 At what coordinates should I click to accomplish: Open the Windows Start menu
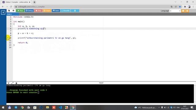click(x=3, y=107)
